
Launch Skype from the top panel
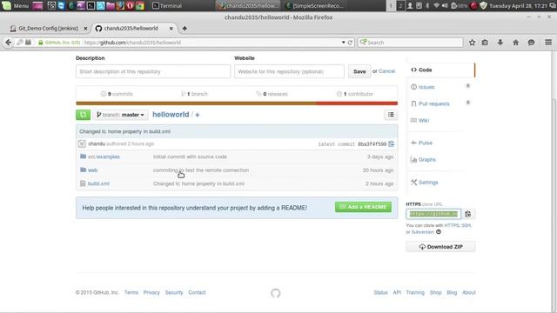point(101,6)
